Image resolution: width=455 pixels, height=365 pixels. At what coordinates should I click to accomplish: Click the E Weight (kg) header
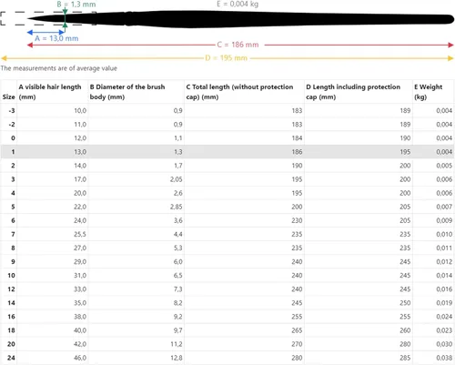429,92
